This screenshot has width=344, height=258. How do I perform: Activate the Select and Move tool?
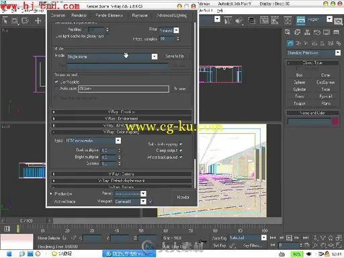38,21
